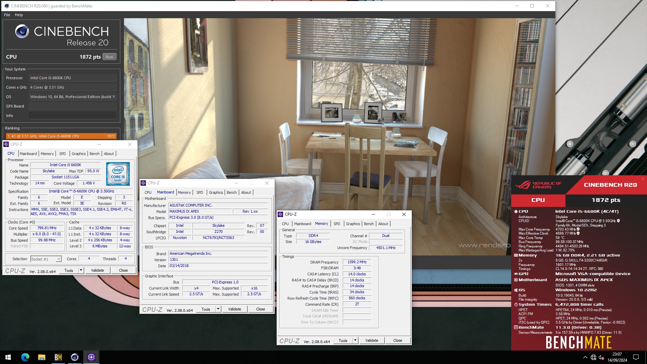This screenshot has height=364, width=647.
Task: Click the Republic of Gamers logo
Action: 538,185
